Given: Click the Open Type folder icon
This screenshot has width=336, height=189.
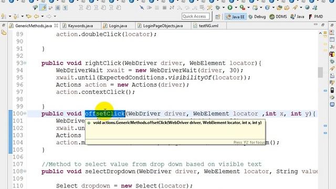Looking at the screenshot, I should 279,8.
